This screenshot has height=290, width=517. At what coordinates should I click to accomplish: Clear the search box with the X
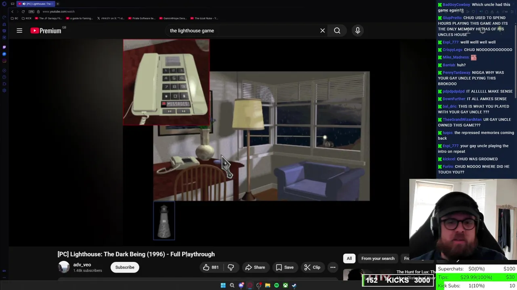pos(322,31)
